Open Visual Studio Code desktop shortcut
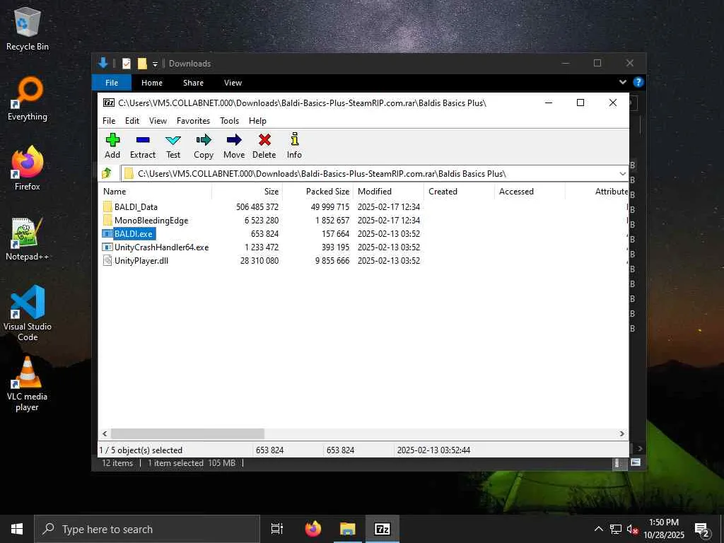724x543 pixels. (x=28, y=313)
